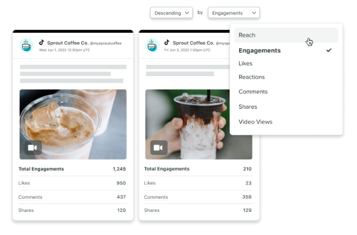Open the Engagements sort metric dropdown

(x=233, y=13)
